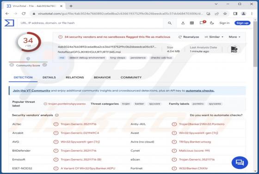
Task: Open the upload file icon
Action: (183, 23)
